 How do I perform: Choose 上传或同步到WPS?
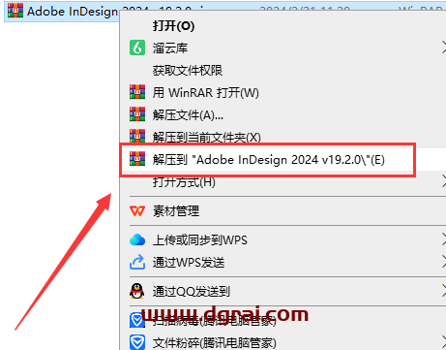[x=200, y=240]
